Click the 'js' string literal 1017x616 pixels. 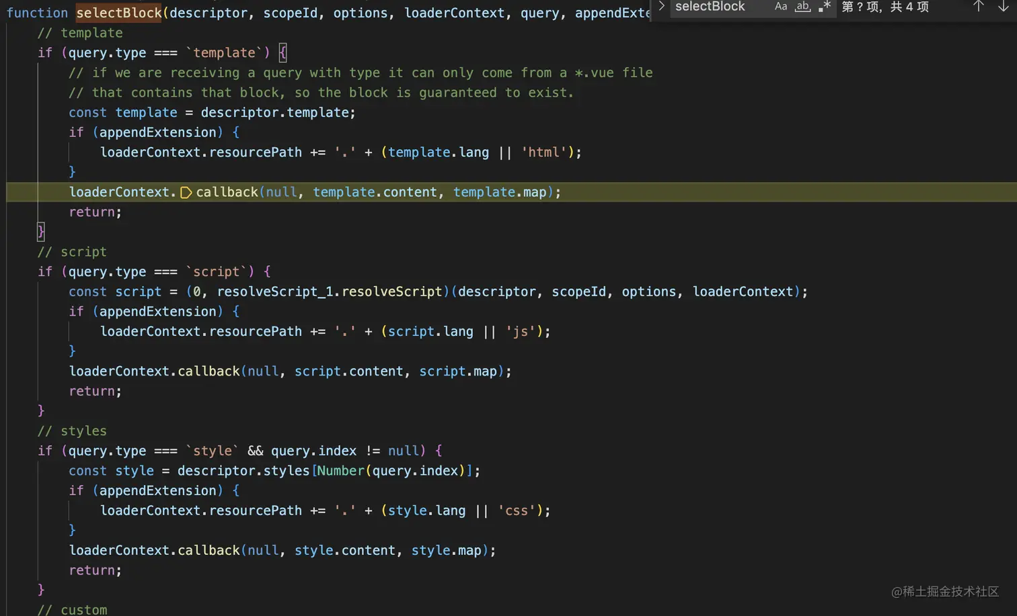pyautogui.click(x=521, y=331)
